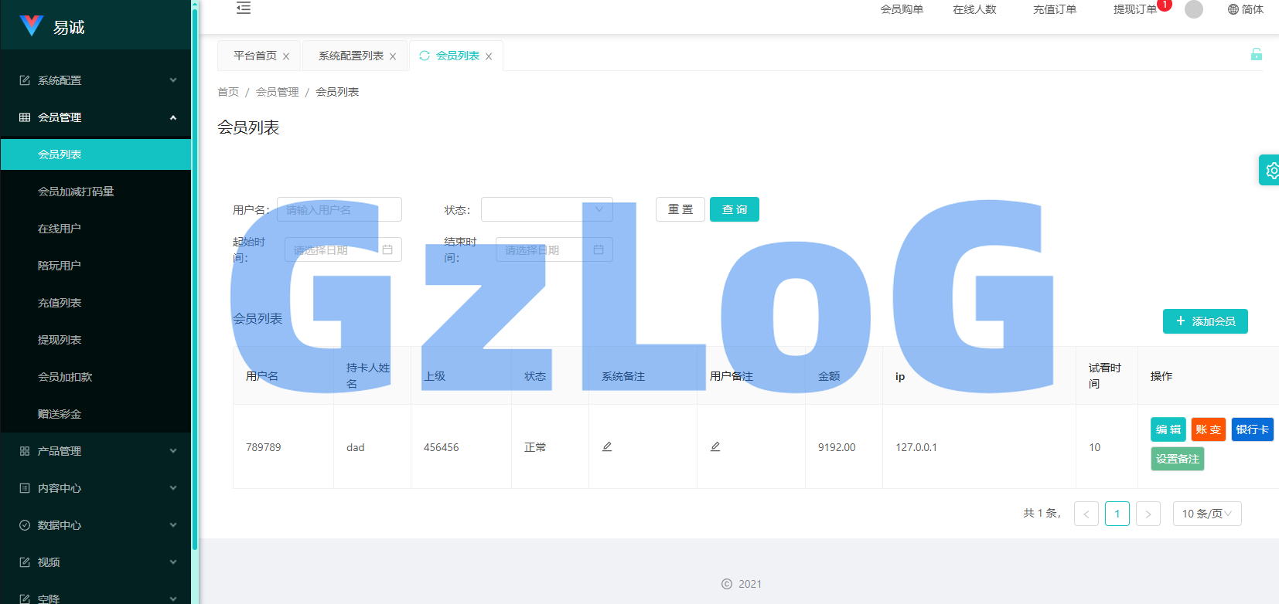Open the 状态 dropdown filter

tap(547, 209)
